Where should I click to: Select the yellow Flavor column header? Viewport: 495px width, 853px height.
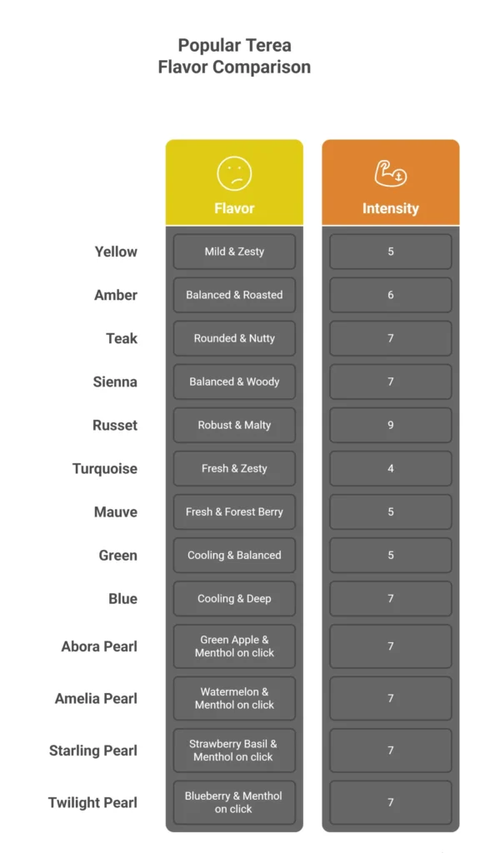pos(234,182)
